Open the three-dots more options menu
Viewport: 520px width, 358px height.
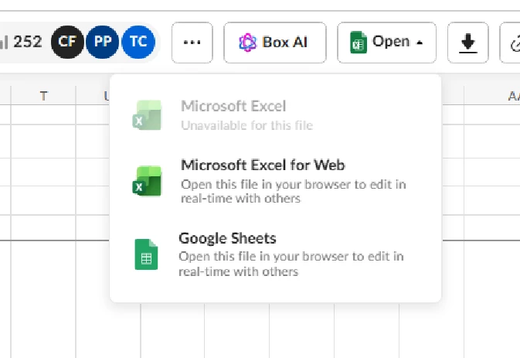coord(192,43)
